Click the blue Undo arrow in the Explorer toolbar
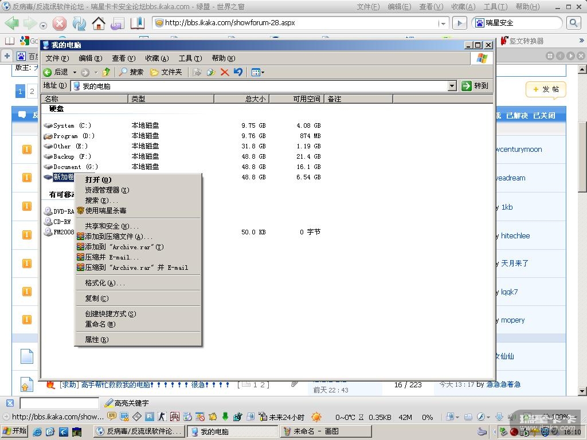The height and width of the screenshot is (440, 587). click(238, 72)
